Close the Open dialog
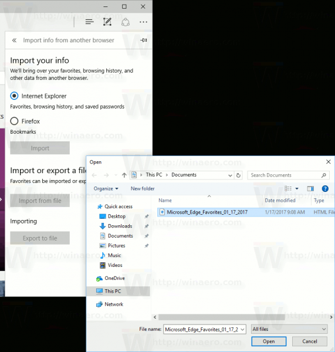Screen dimensions: 335x352 pos(329,162)
